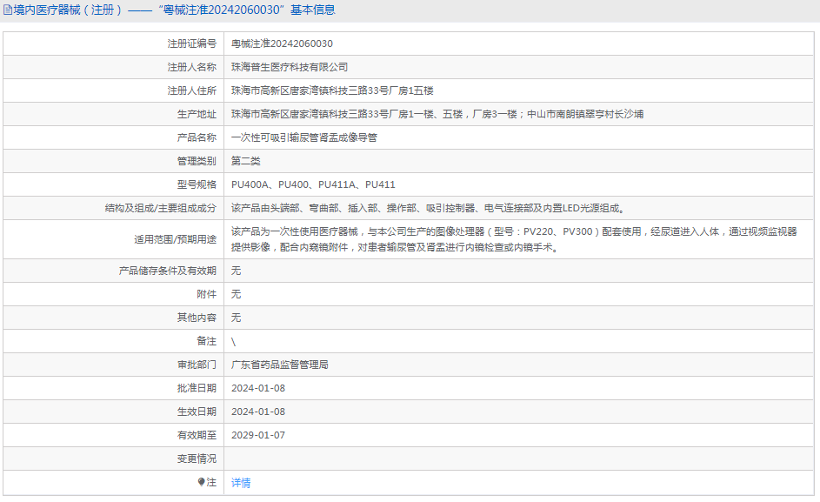
Task: Click the 有效期至 row label
Action: click(197, 436)
